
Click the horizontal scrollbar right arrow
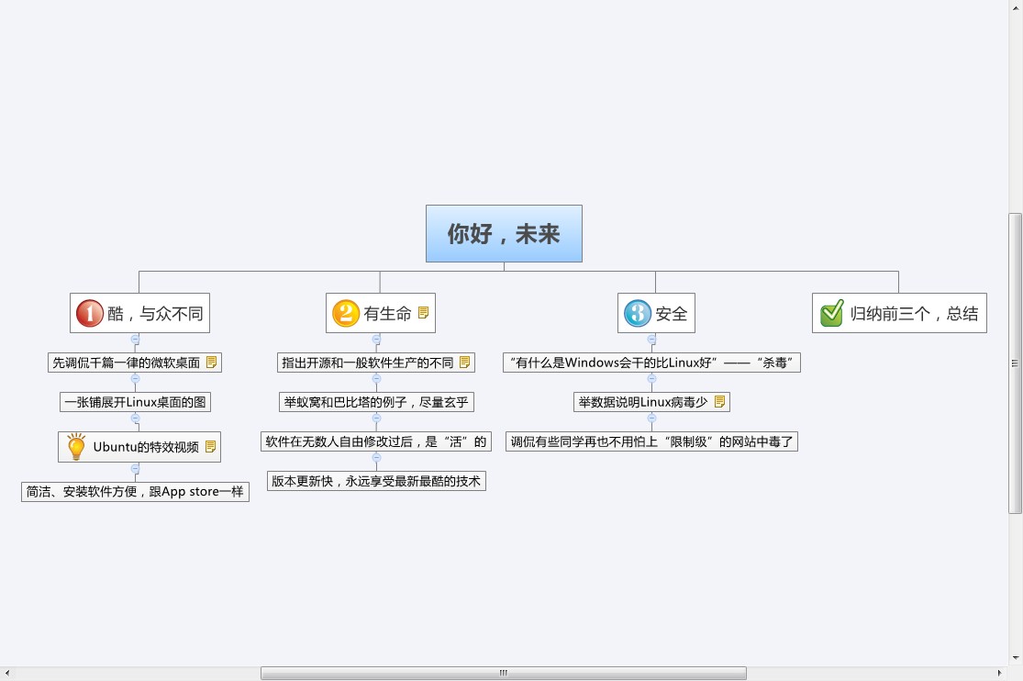click(999, 673)
